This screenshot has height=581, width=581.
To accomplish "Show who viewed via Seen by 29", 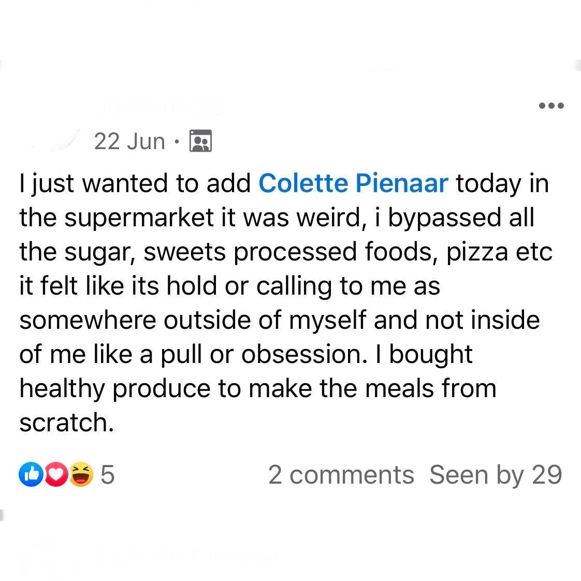I will (x=495, y=475).
